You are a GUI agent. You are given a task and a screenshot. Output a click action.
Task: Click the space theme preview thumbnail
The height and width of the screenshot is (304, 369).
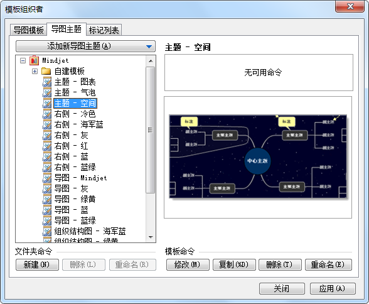[258, 156]
